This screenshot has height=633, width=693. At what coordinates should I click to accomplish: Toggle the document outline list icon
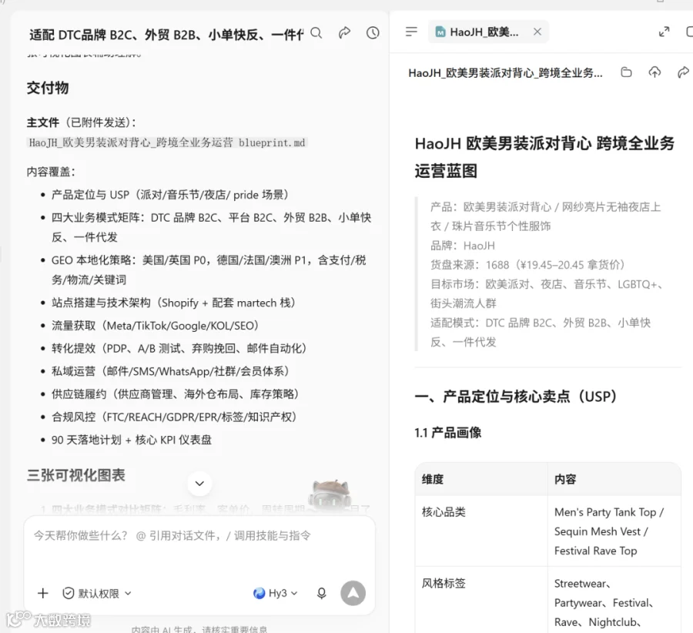click(411, 32)
